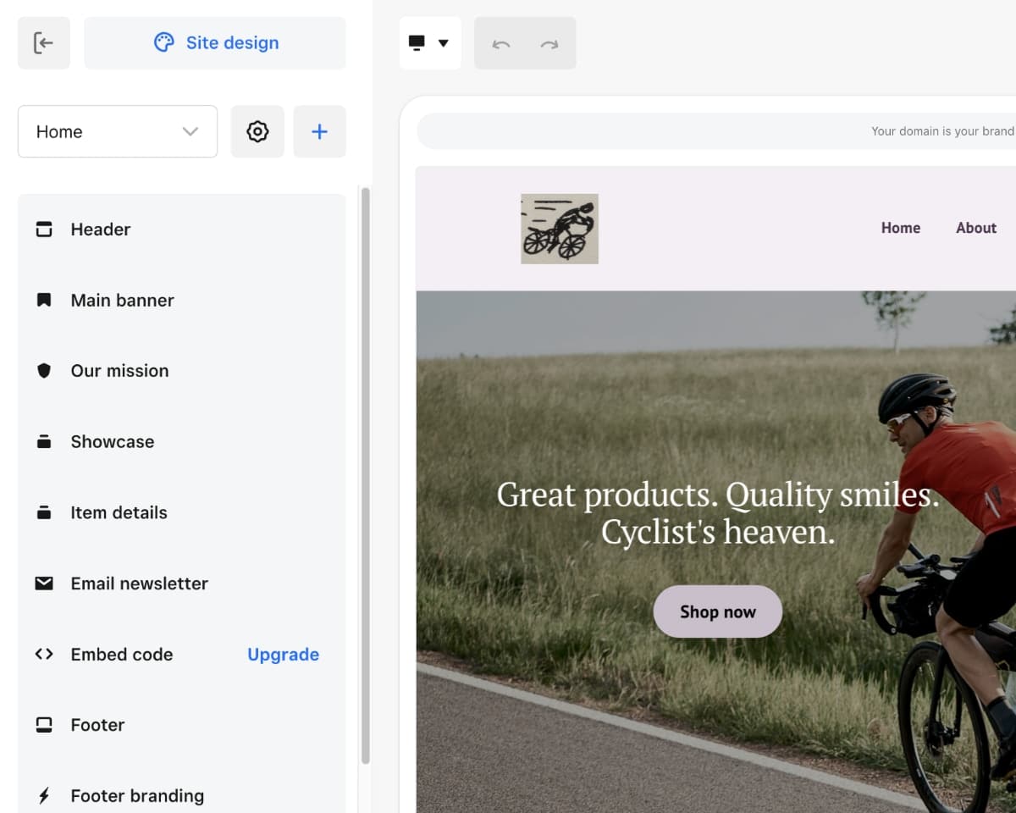Screen dimensions: 1016x813
Task: Click the Item details icon
Action: coord(44,512)
